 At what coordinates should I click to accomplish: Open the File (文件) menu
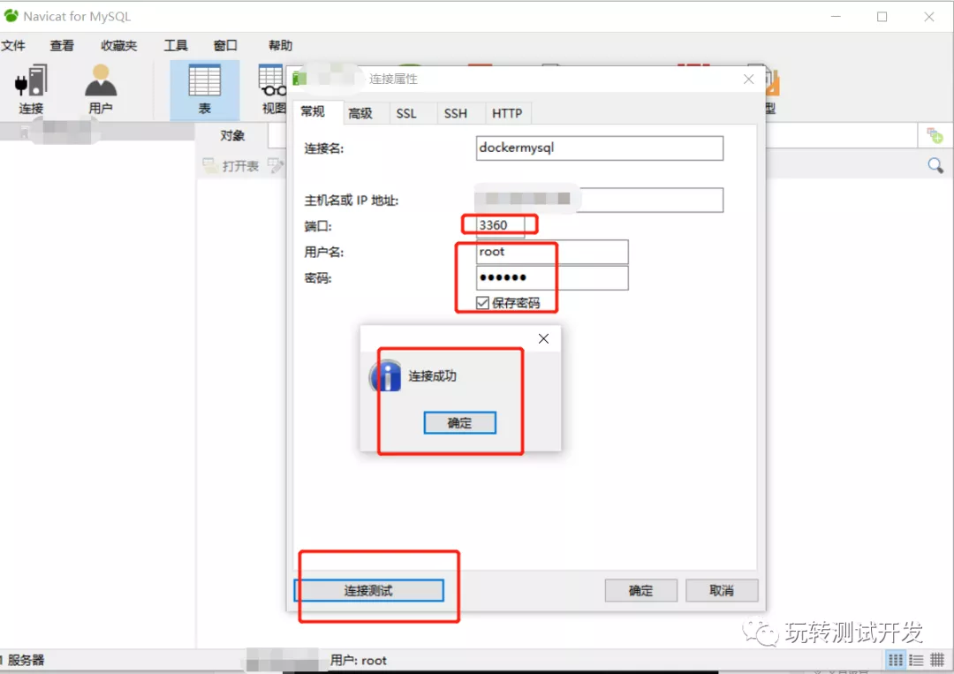(x=13, y=46)
